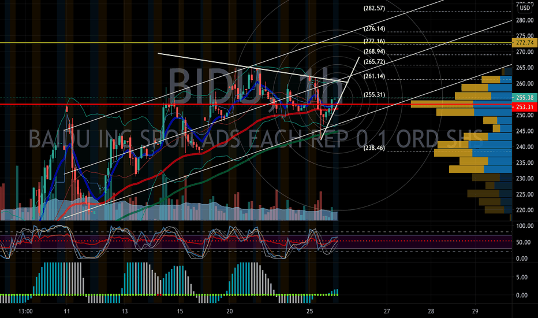Click date 25 on the time axis

point(310,312)
